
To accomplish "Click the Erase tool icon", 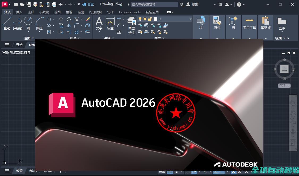I will 87,19.
